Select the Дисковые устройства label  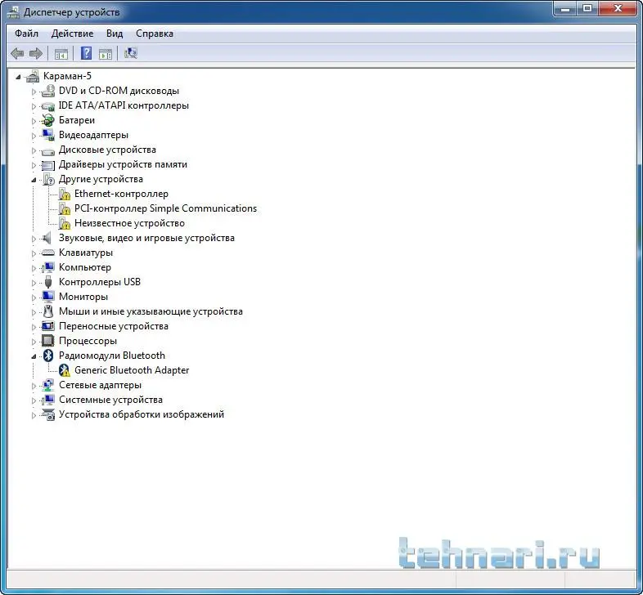pyautogui.click(x=107, y=150)
